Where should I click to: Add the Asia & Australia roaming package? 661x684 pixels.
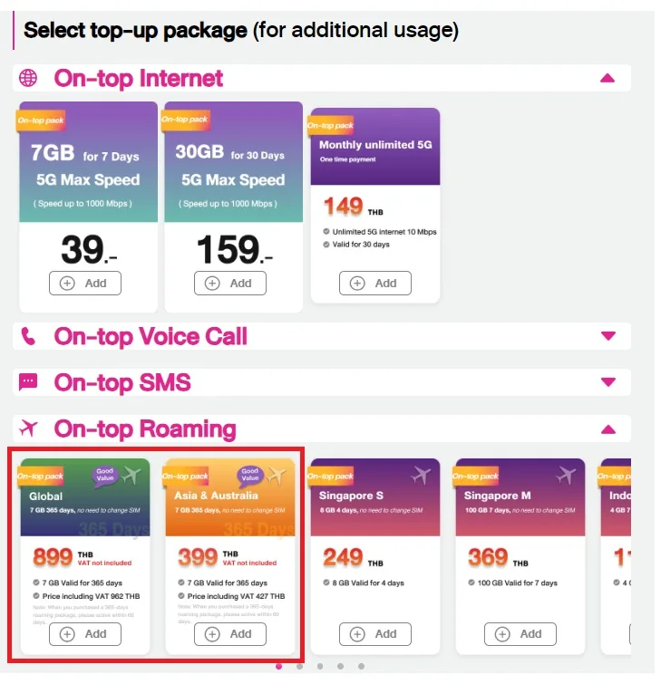tap(230, 634)
